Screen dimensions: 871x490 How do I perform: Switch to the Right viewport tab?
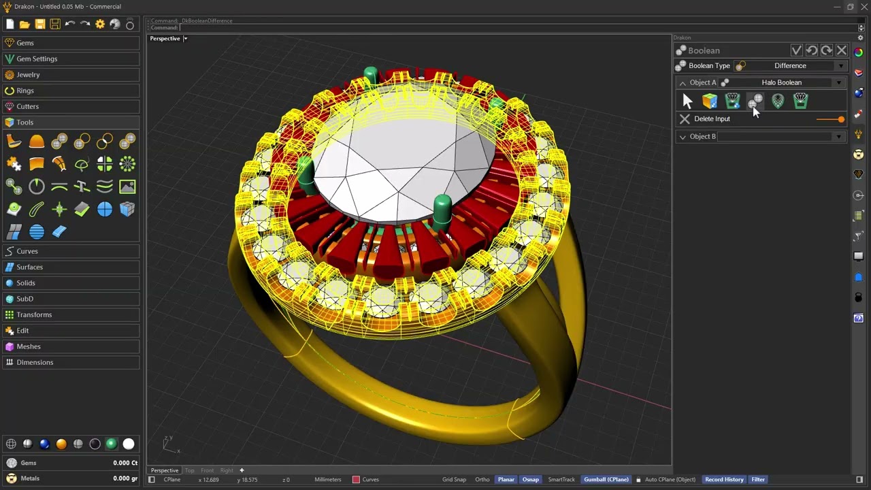pos(227,470)
